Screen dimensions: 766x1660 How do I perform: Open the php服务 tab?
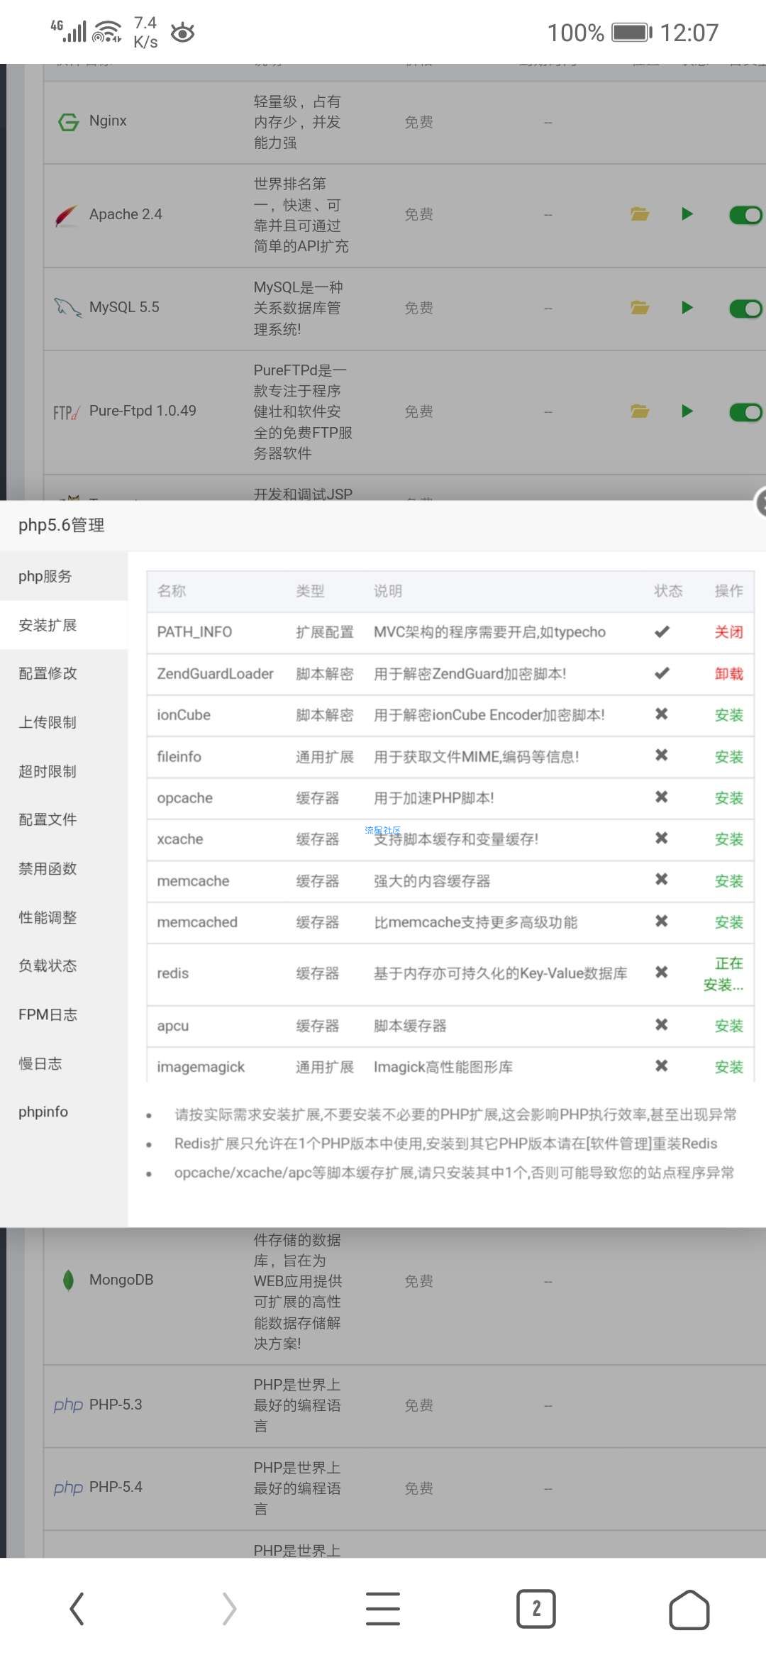[x=64, y=576]
